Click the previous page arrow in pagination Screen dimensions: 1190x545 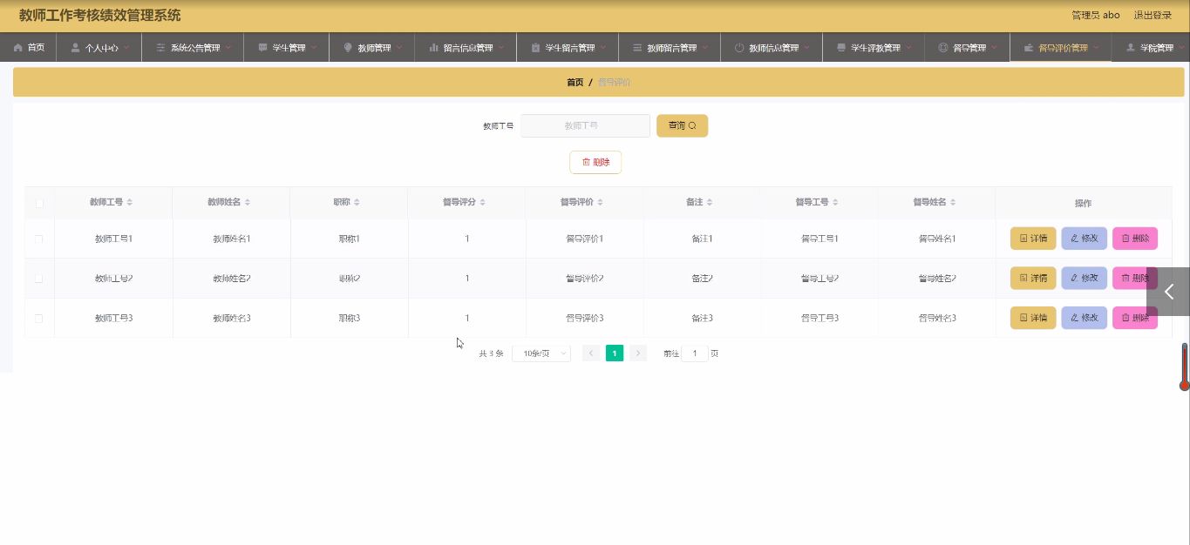pos(591,353)
